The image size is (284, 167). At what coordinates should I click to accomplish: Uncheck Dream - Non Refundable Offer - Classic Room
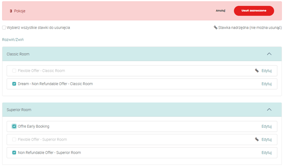(14, 84)
